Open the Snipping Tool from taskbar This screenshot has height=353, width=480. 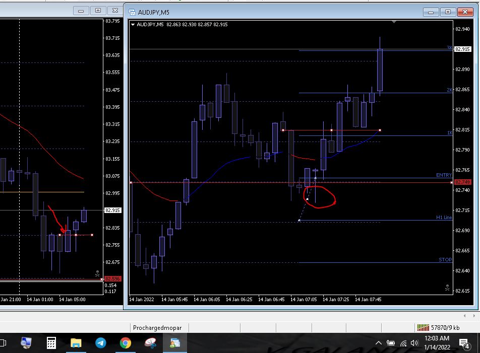(150, 343)
